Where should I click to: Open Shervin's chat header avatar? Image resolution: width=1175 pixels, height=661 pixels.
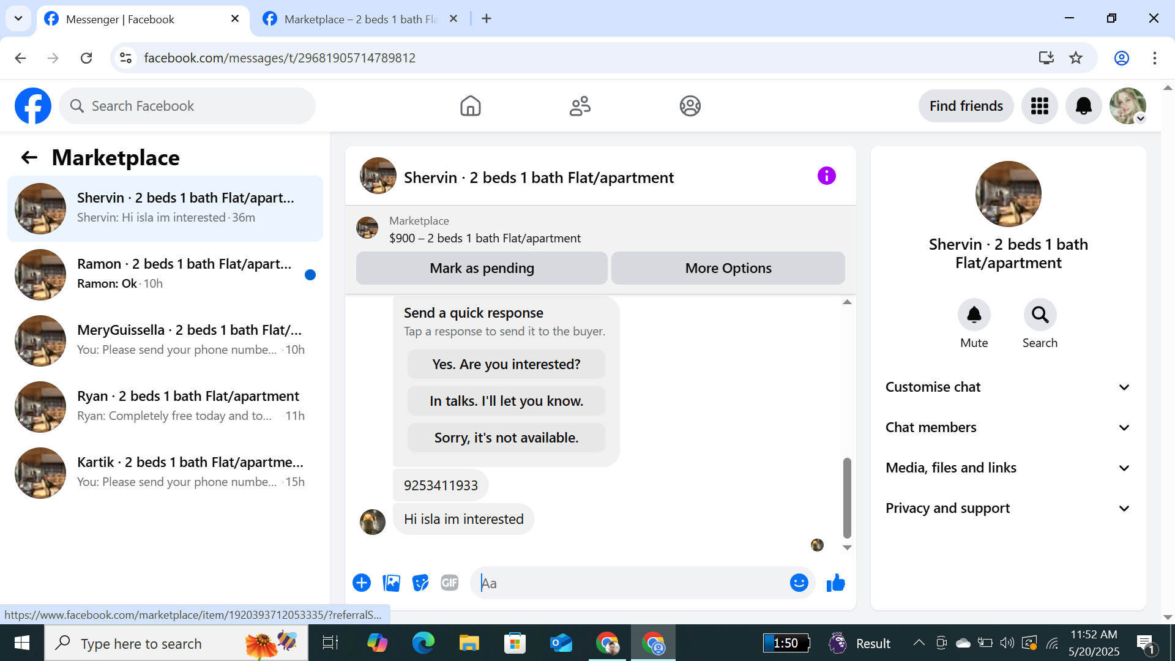(x=378, y=176)
